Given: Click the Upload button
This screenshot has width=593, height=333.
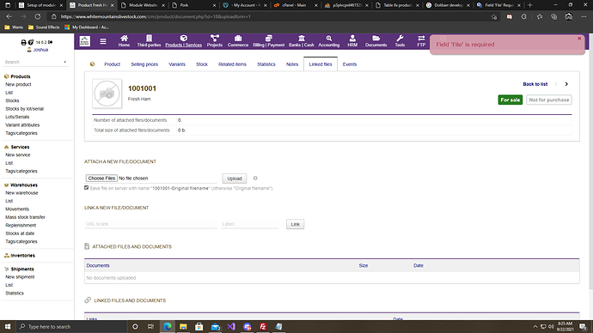Looking at the screenshot, I should 235,179.
